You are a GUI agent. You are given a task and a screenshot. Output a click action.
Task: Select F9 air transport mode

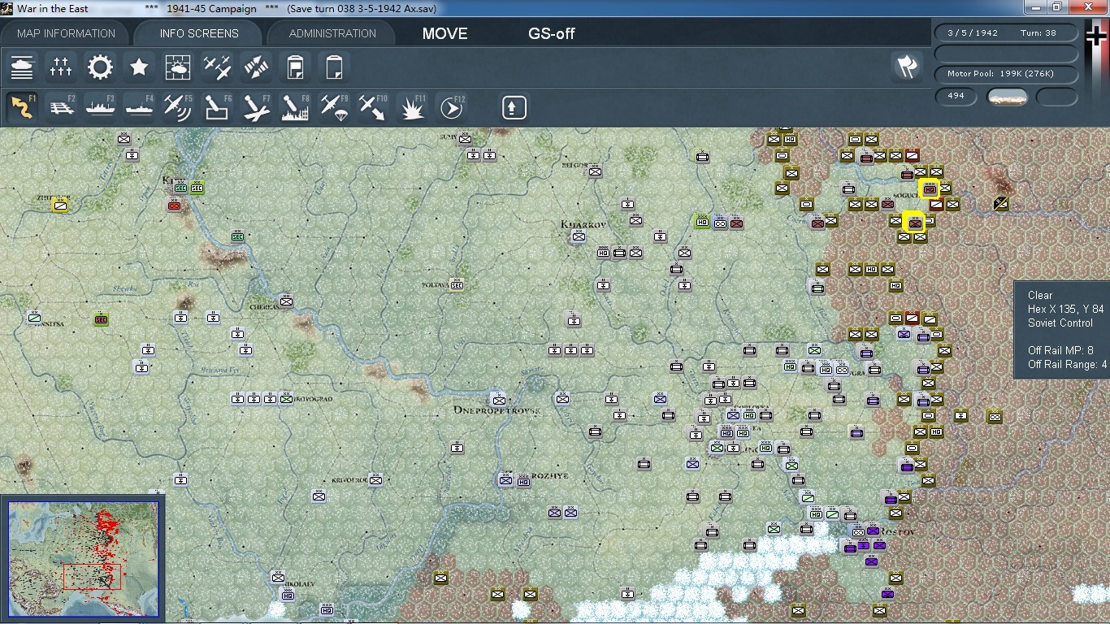tap(334, 107)
